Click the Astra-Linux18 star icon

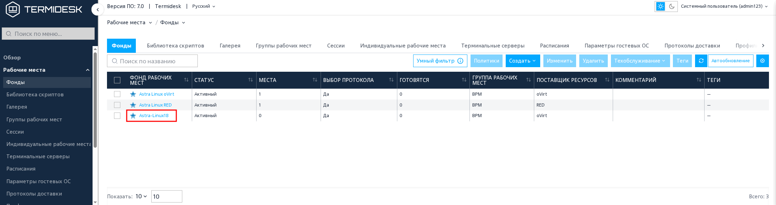pos(133,116)
